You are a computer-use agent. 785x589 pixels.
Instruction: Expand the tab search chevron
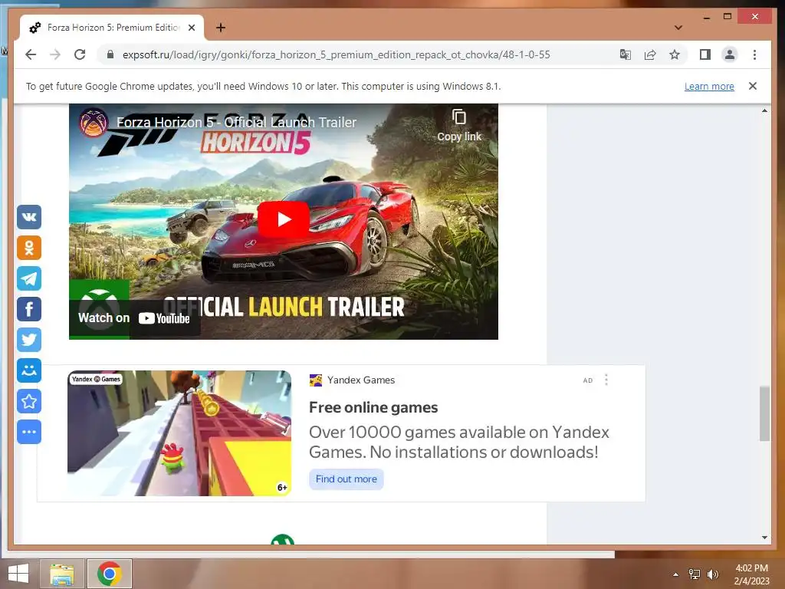[678, 28]
